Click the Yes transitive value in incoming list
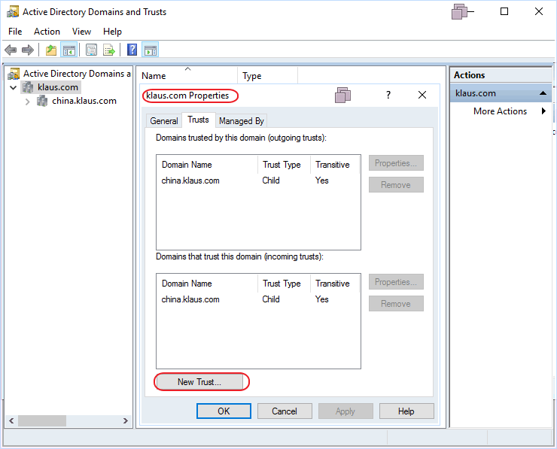Viewport: 557px width, 449px height. (x=322, y=299)
